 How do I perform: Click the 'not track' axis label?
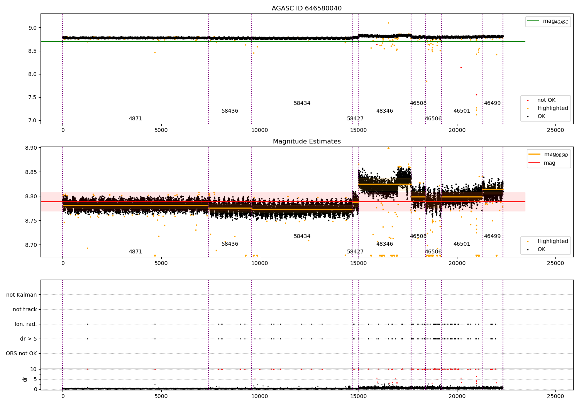pos(25,310)
